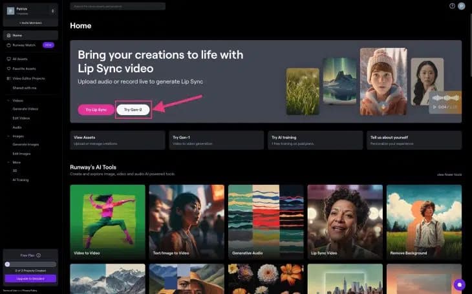The image size is (472, 294).
Task: Click the Video Editor Projects icon
Action: coord(8,78)
